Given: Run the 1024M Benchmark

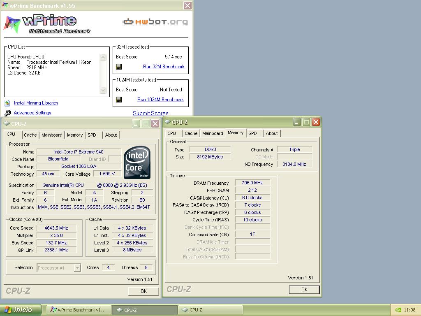Looking at the screenshot, I should [x=161, y=100].
